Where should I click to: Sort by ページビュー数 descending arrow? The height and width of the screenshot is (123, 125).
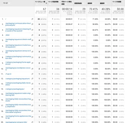[x=46, y=3]
